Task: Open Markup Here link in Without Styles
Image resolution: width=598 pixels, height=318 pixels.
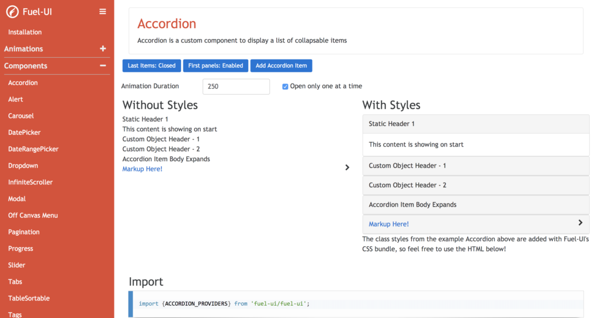Action: [x=142, y=169]
